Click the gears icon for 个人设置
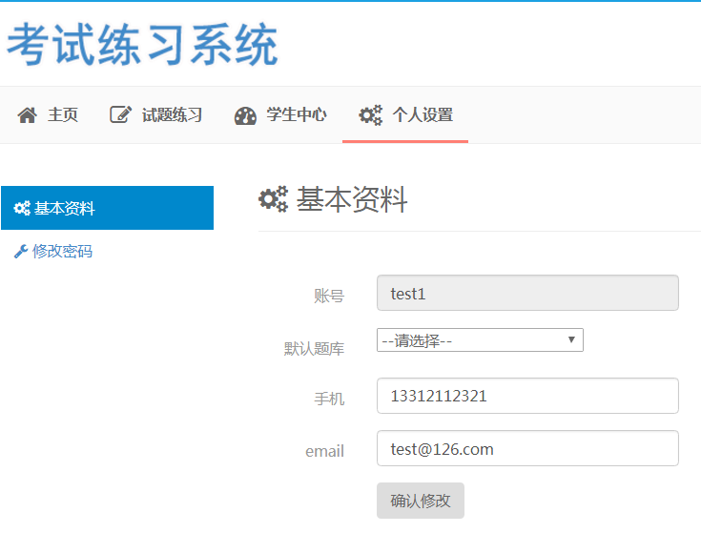The width and height of the screenshot is (701, 533). pyautogui.click(x=371, y=115)
